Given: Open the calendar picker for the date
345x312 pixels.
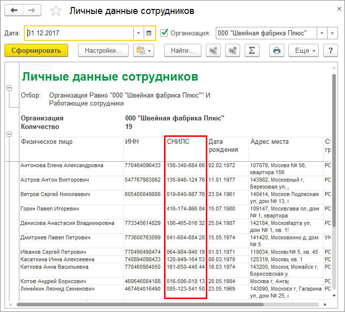Looking at the screenshot, I should (x=149, y=33).
